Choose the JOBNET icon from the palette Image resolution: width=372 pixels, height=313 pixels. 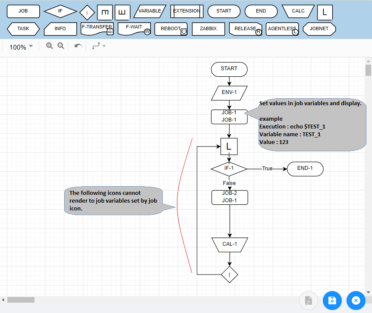coord(319,29)
